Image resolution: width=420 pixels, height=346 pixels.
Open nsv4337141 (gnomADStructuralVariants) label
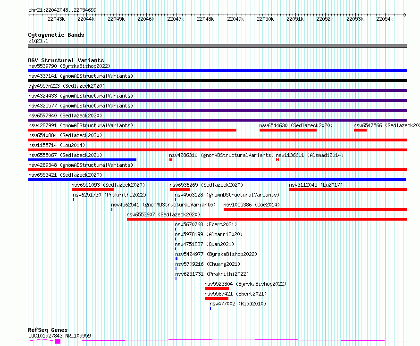click(x=81, y=76)
